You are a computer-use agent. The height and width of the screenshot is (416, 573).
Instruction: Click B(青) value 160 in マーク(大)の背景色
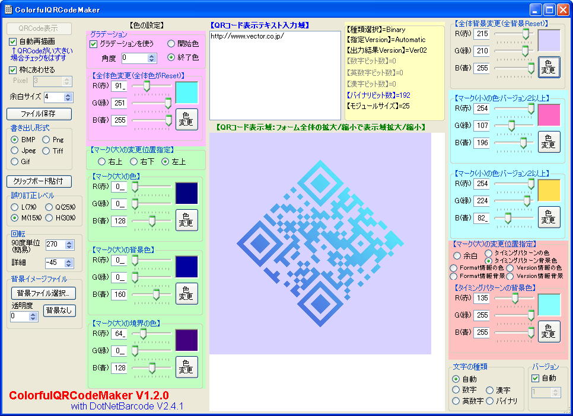click(x=119, y=295)
